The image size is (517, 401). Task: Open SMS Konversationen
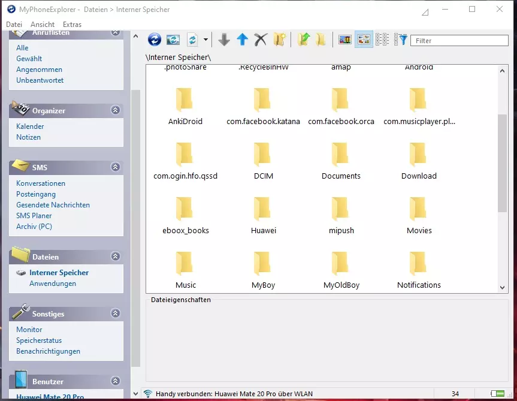tap(41, 183)
